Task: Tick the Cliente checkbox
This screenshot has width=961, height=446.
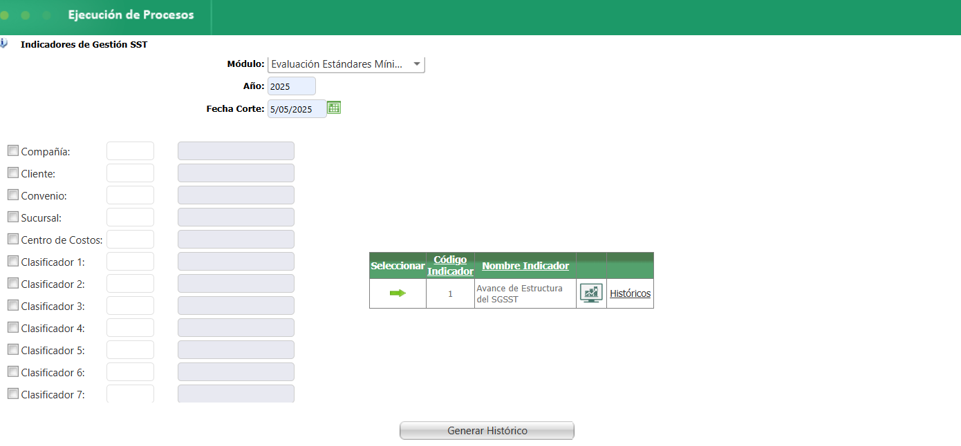Action: click(x=13, y=173)
